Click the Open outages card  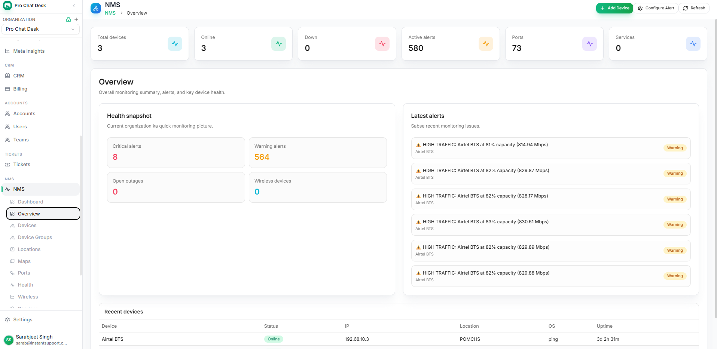[176, 187]
